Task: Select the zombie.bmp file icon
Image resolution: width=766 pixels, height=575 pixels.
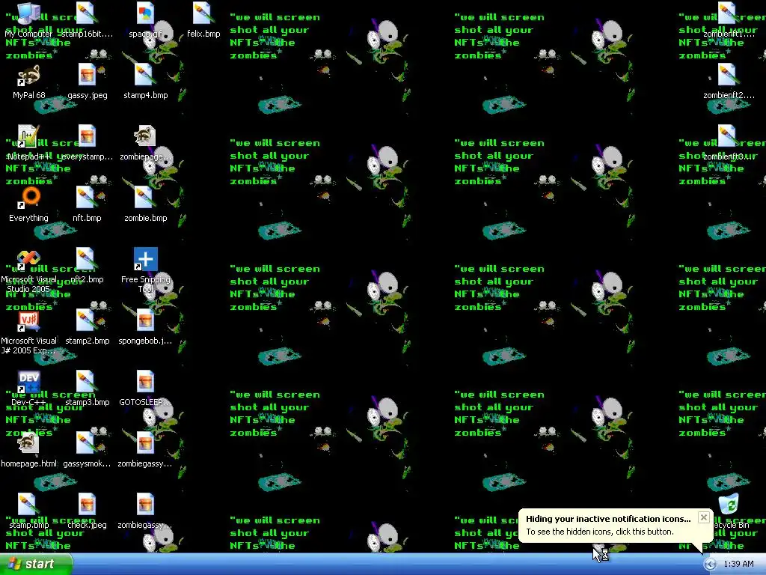Action: point(146,198)
